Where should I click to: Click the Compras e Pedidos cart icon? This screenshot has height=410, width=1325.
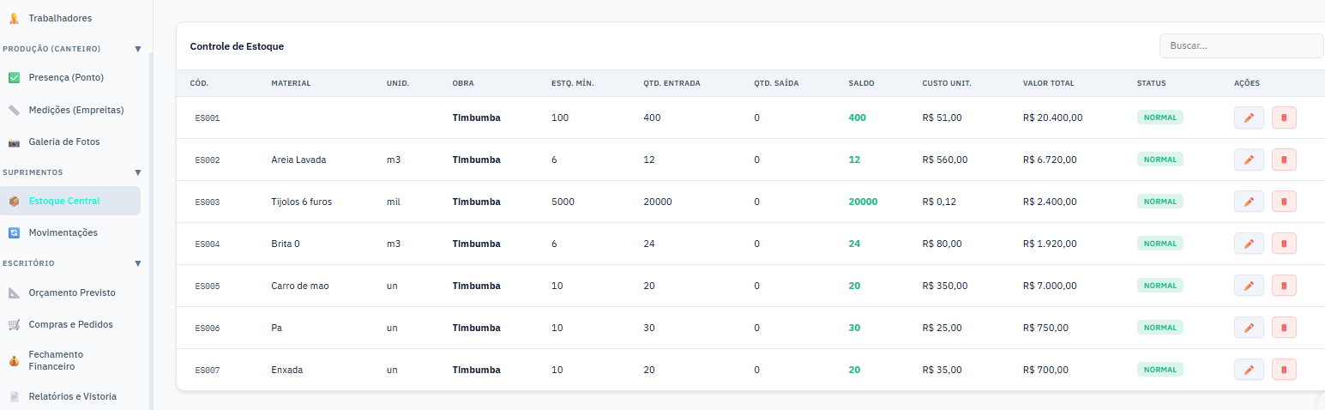click(x=14, y=324)
